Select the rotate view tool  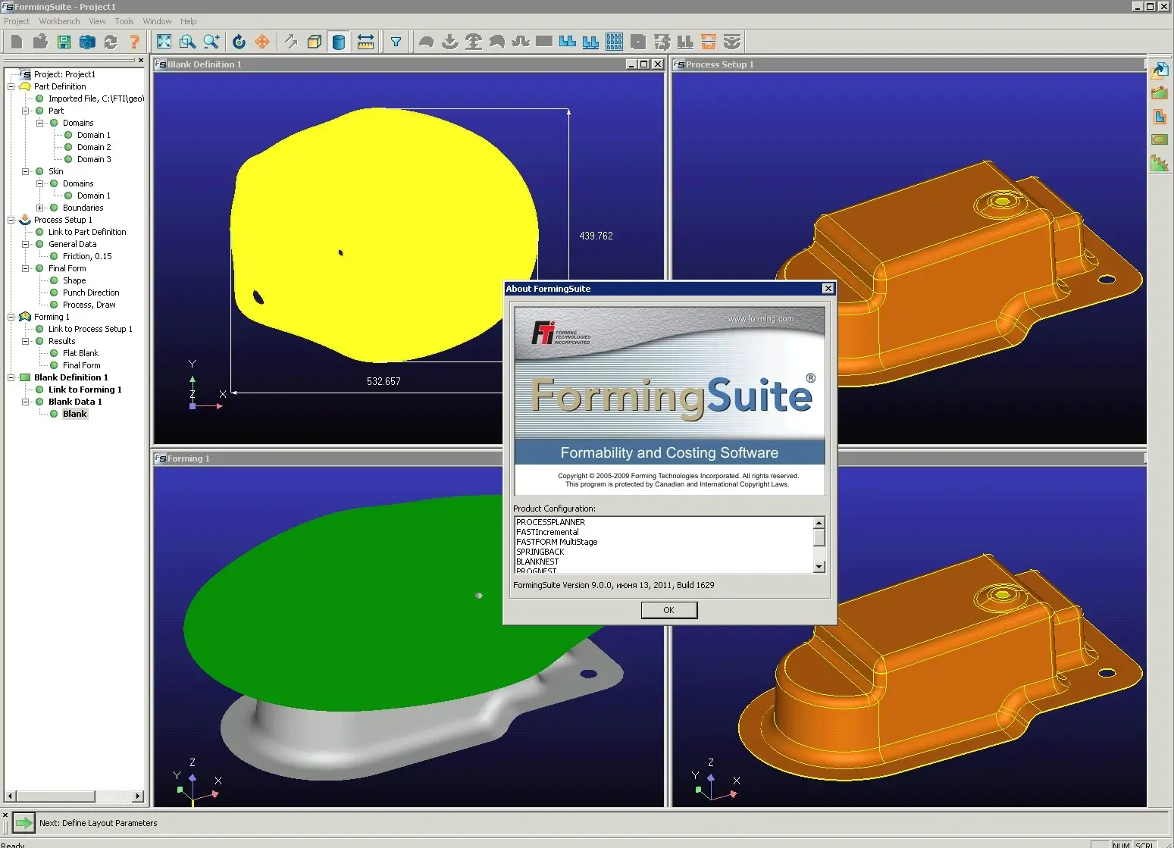(x=239, y=42)
